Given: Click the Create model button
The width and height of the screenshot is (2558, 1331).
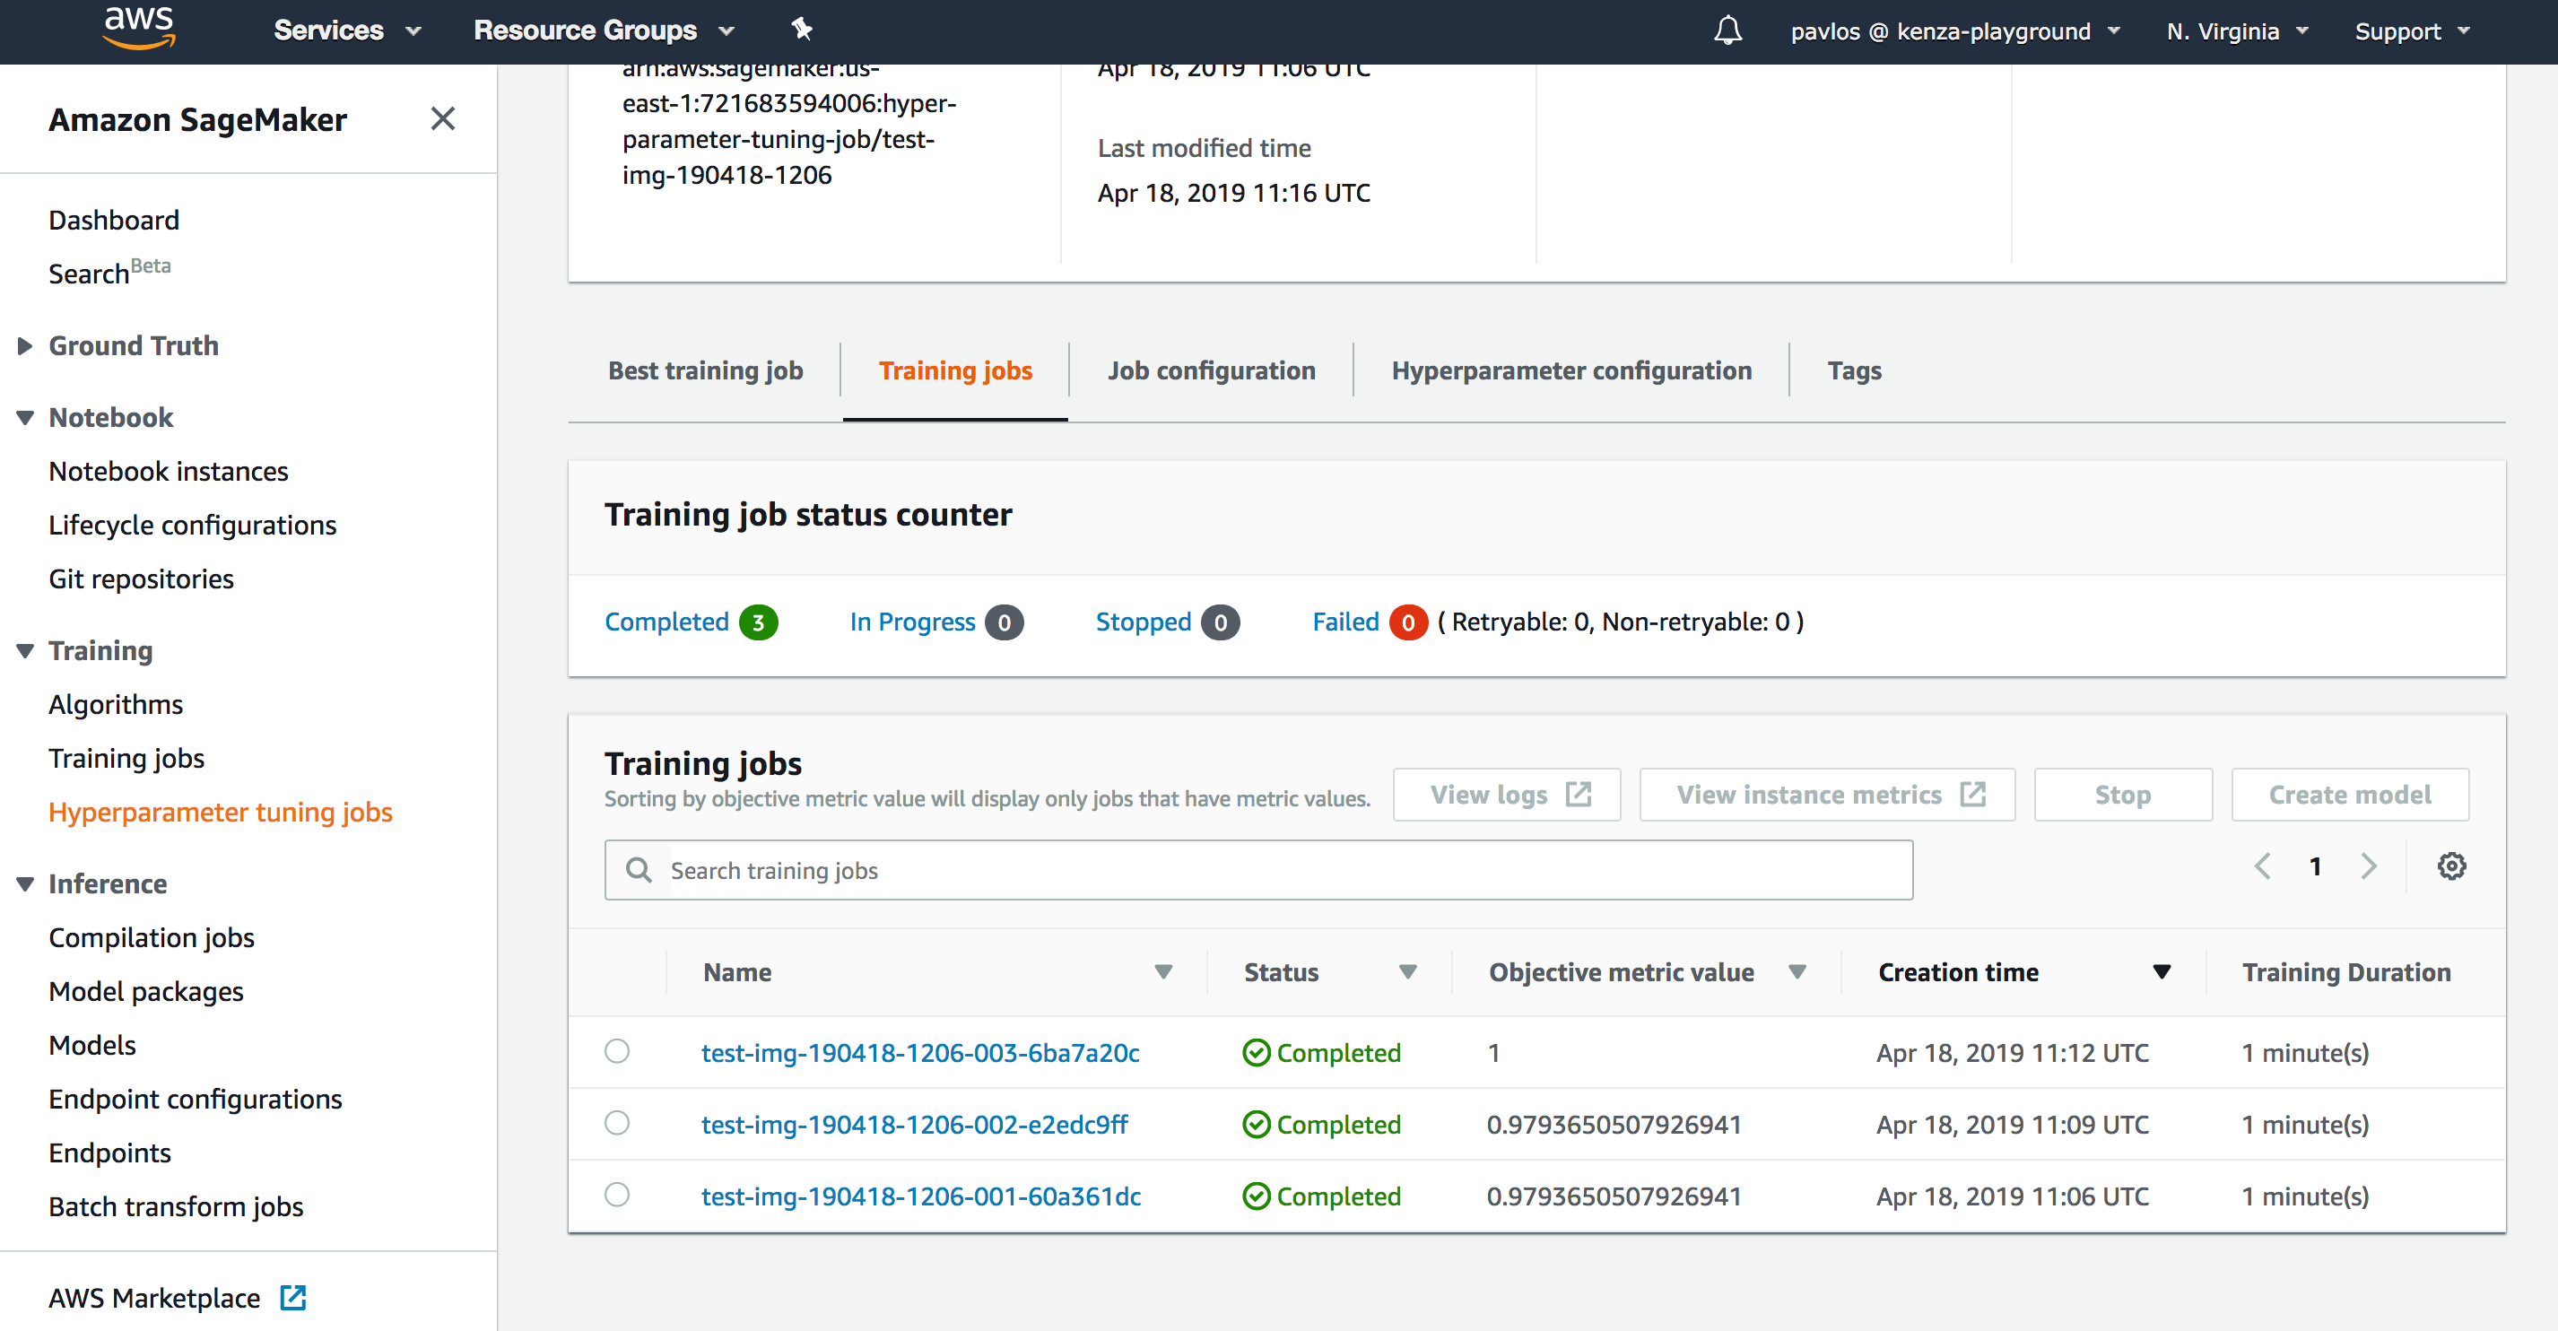Looking at the screenshot, I should [x=2350, y=795].
